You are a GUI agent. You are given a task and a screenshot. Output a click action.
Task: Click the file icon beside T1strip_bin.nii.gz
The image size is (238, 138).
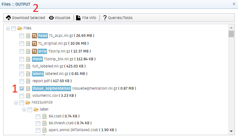coord(28,59)
